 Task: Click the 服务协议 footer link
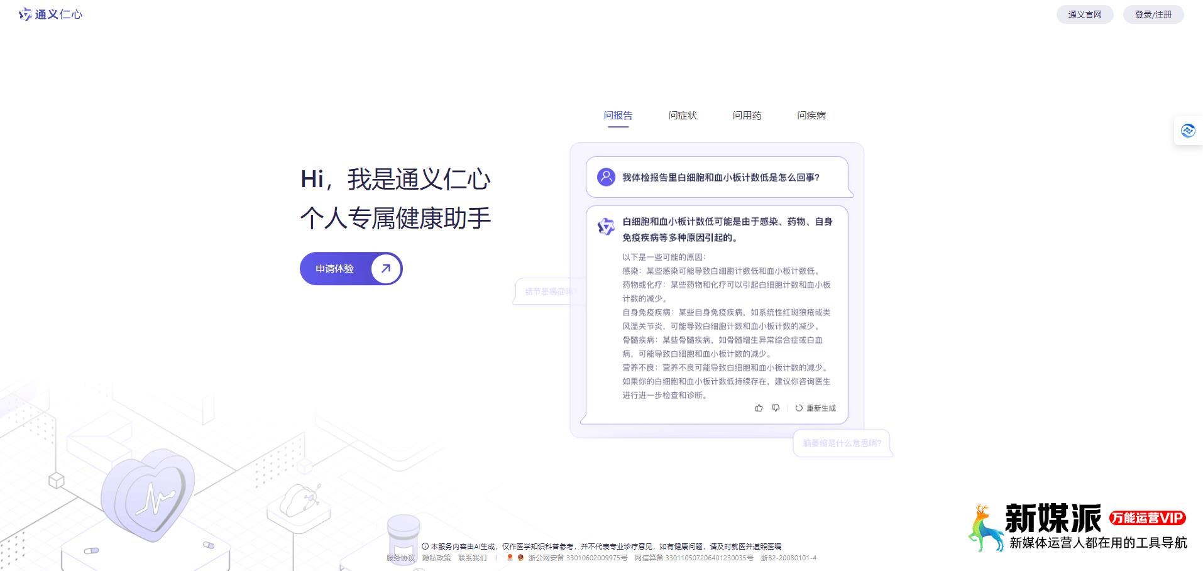pos(400,557)
